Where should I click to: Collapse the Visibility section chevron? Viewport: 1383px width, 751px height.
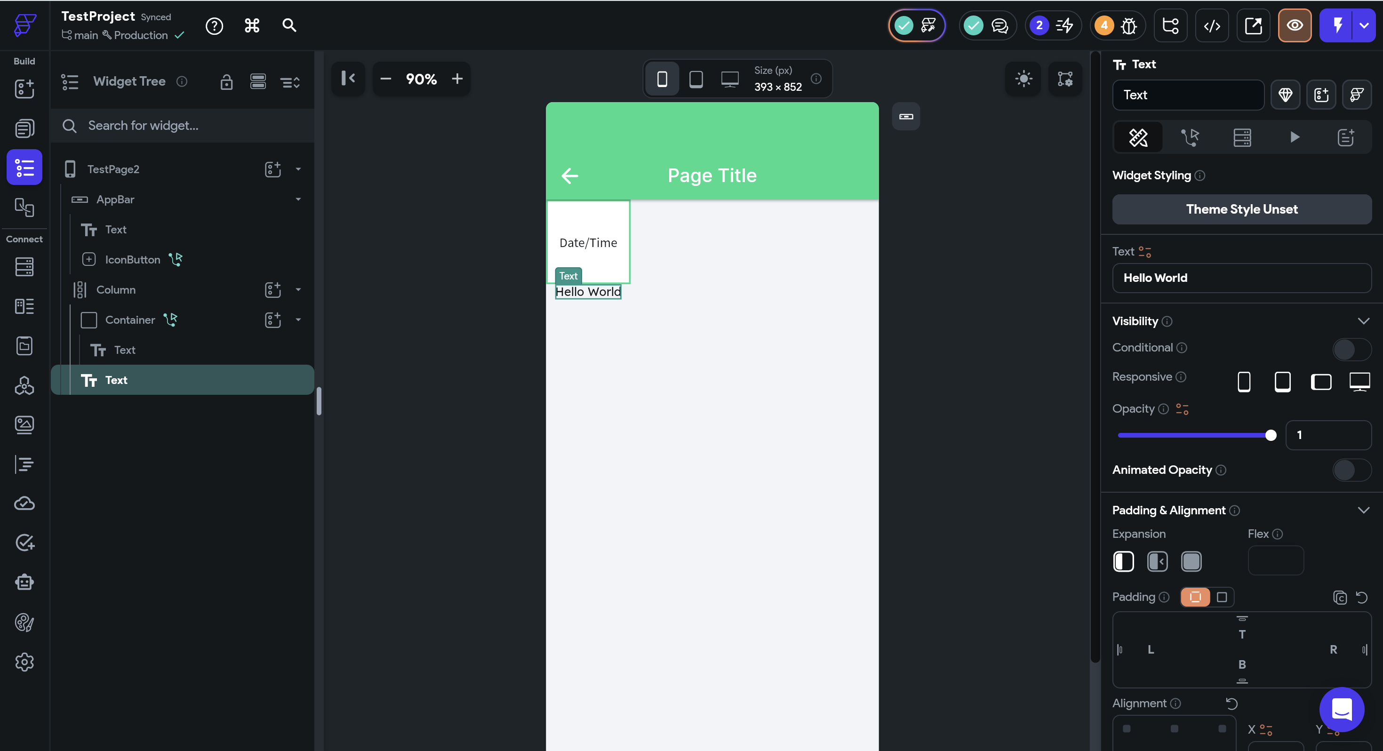(x=1363, y=321)
